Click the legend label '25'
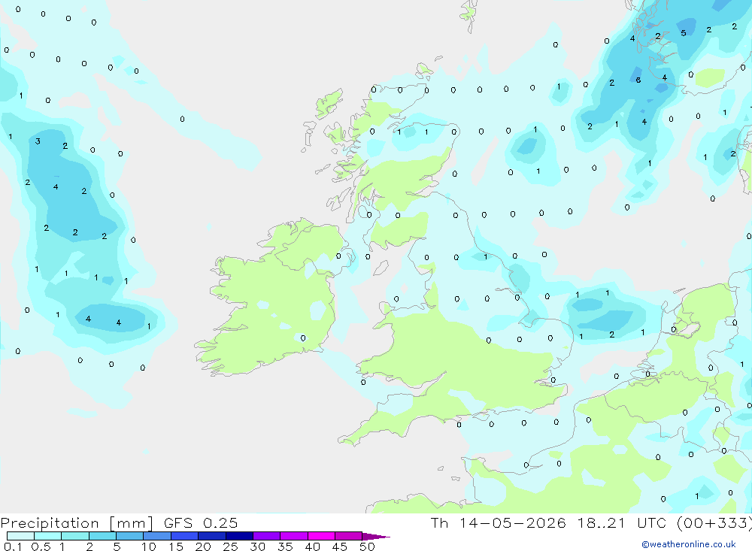 coord(230,546)
